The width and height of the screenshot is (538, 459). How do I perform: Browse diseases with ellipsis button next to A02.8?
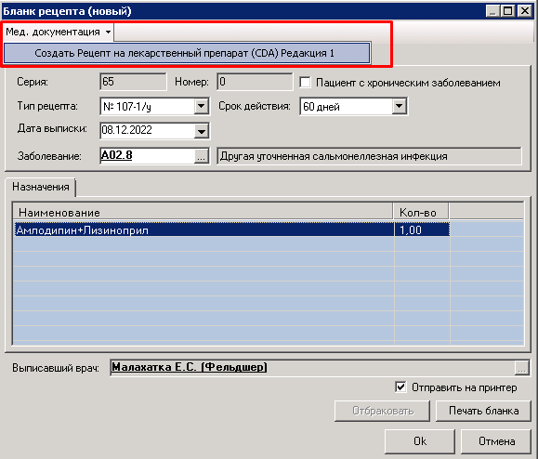[x=202, y=156]
